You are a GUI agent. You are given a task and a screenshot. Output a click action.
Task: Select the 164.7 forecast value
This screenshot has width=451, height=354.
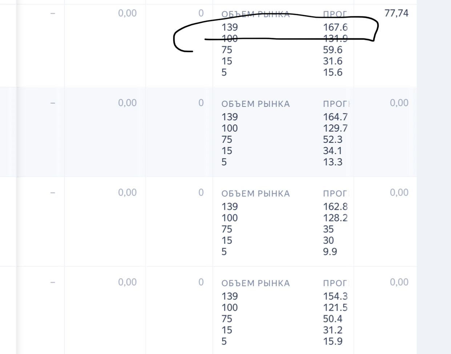[335, 117]
